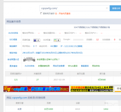Image resolution: width=121 pixels, height=112 pixels.
Task: Click the Google PageRank bar
Action: (x=78, y=40)
